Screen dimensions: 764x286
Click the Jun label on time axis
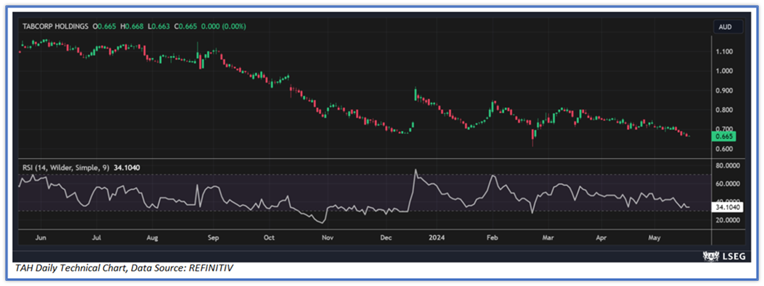[41, 237]
